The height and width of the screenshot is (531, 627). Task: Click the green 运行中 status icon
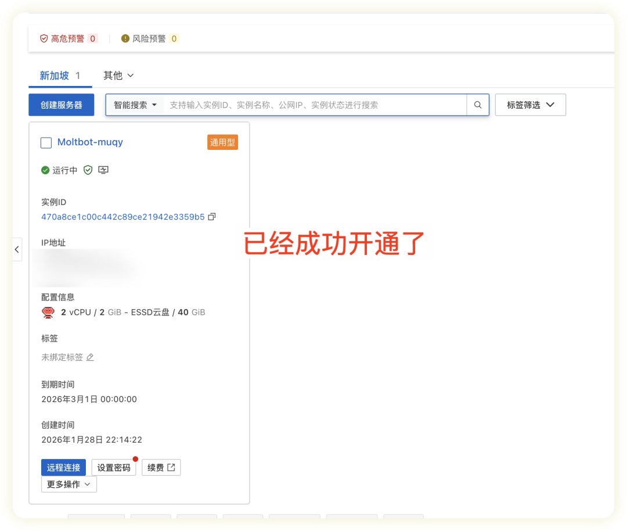(x=45, y=170)
